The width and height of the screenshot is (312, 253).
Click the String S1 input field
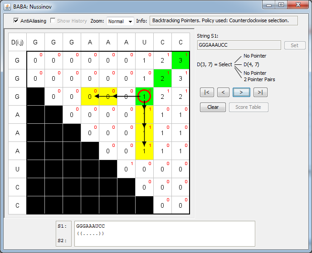pos(239,45)
